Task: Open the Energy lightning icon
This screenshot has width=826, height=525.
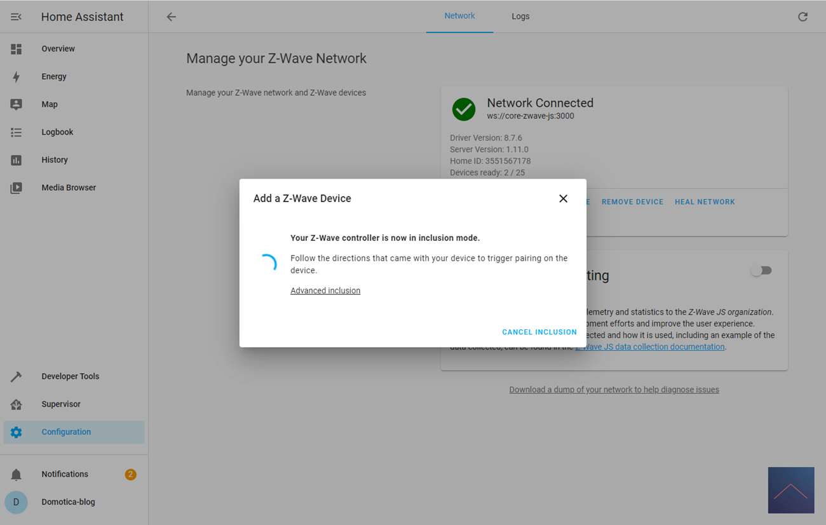Action: coord(17,77)
